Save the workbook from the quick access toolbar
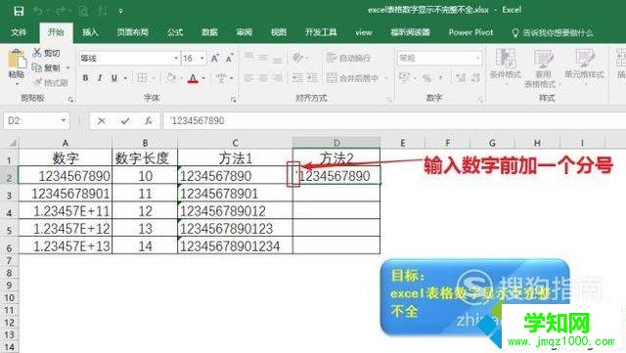The width and height of the screenshot is (626, 353). [x=19, y=11]
